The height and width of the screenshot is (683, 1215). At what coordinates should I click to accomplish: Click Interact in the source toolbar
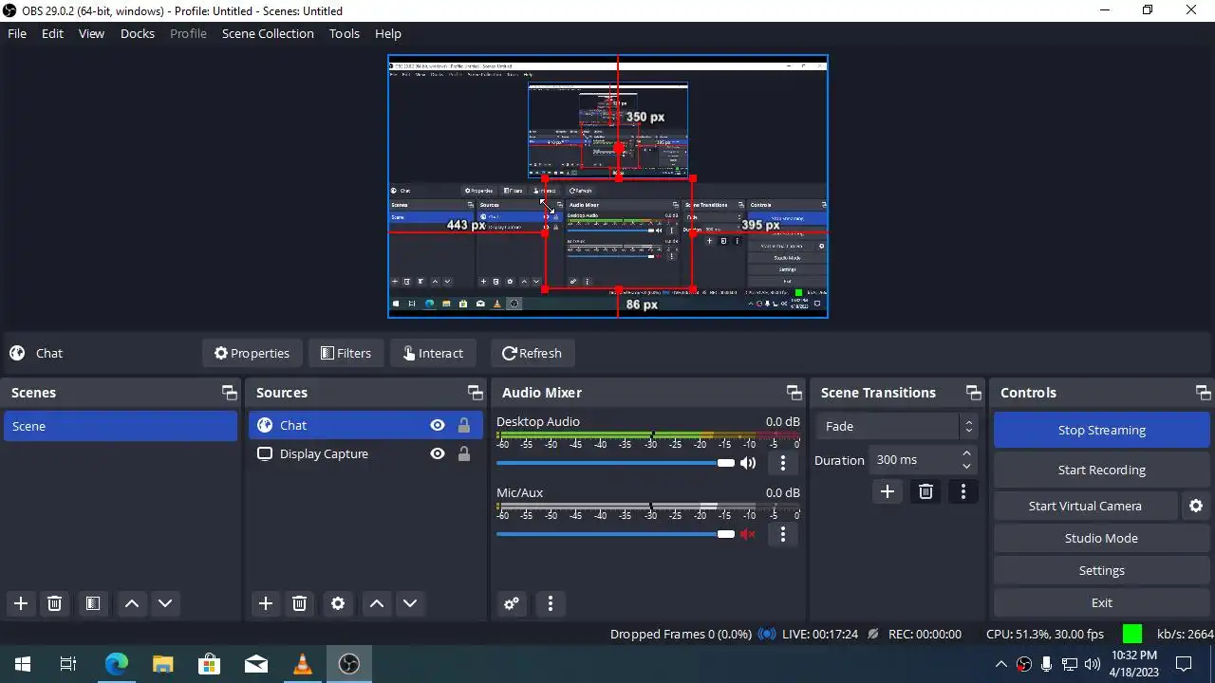click(x=433, y=353)
